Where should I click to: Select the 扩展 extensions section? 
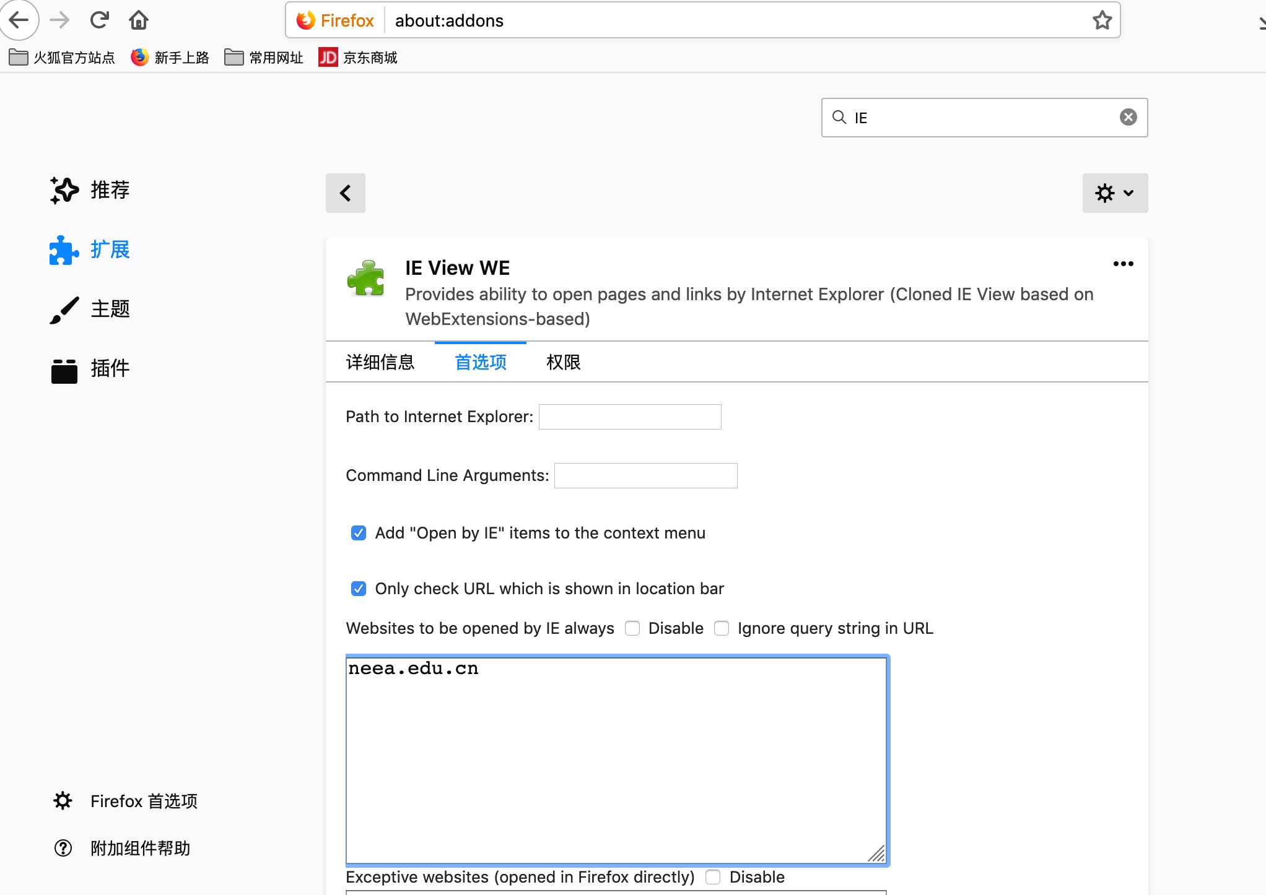[90, 249]
